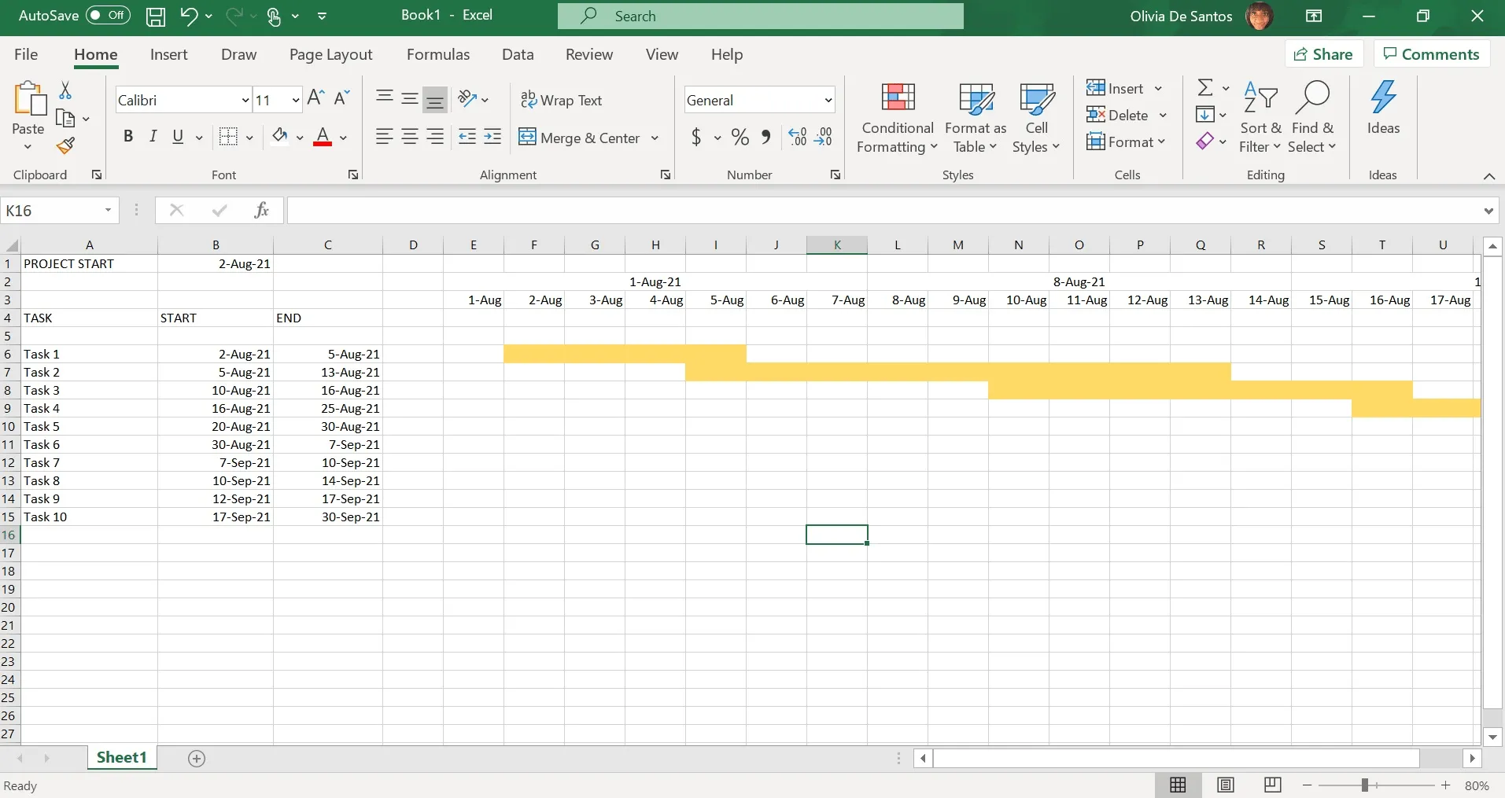Image resolution: width=1505 pixels, height=798 pixels.
Task: Open Conditional Formatting menu
Action: 897,119
